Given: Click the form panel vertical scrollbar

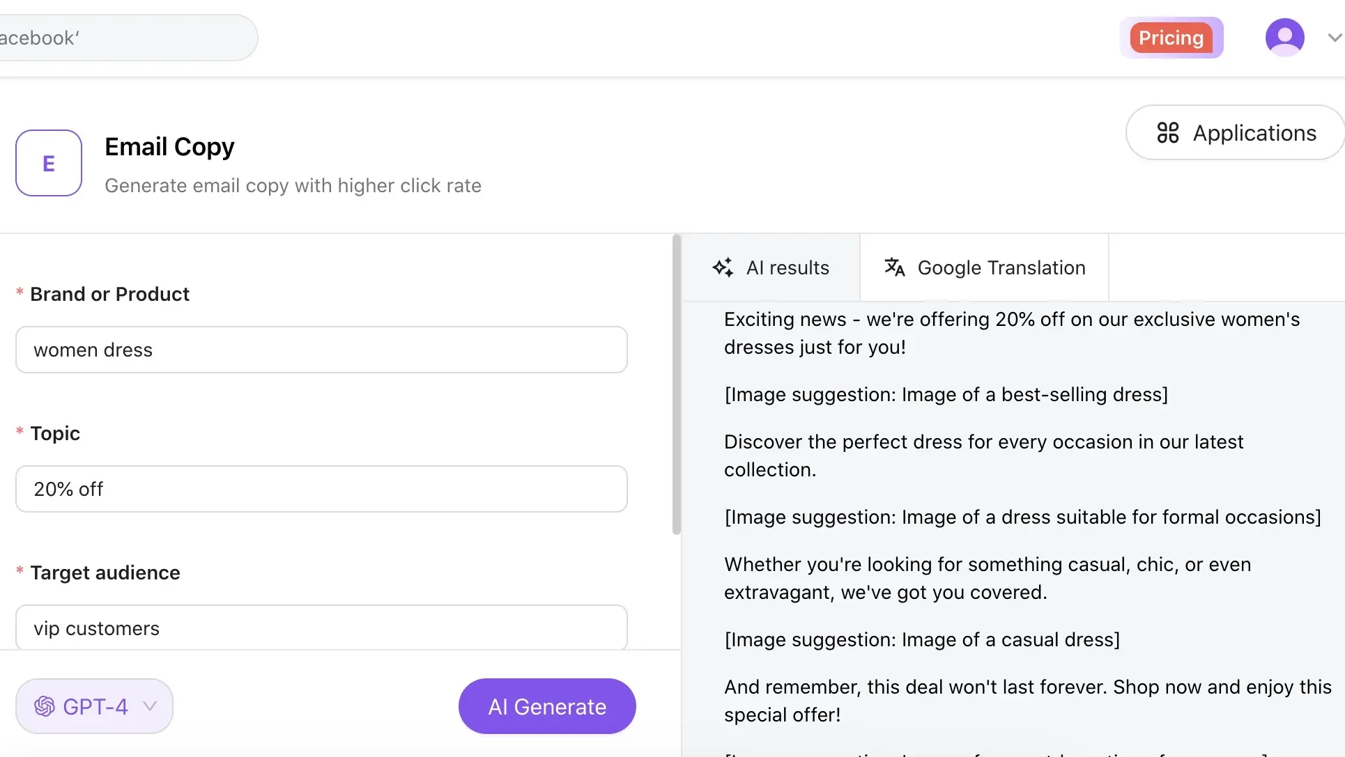Looking at the screenshot, I should (676, 385).
